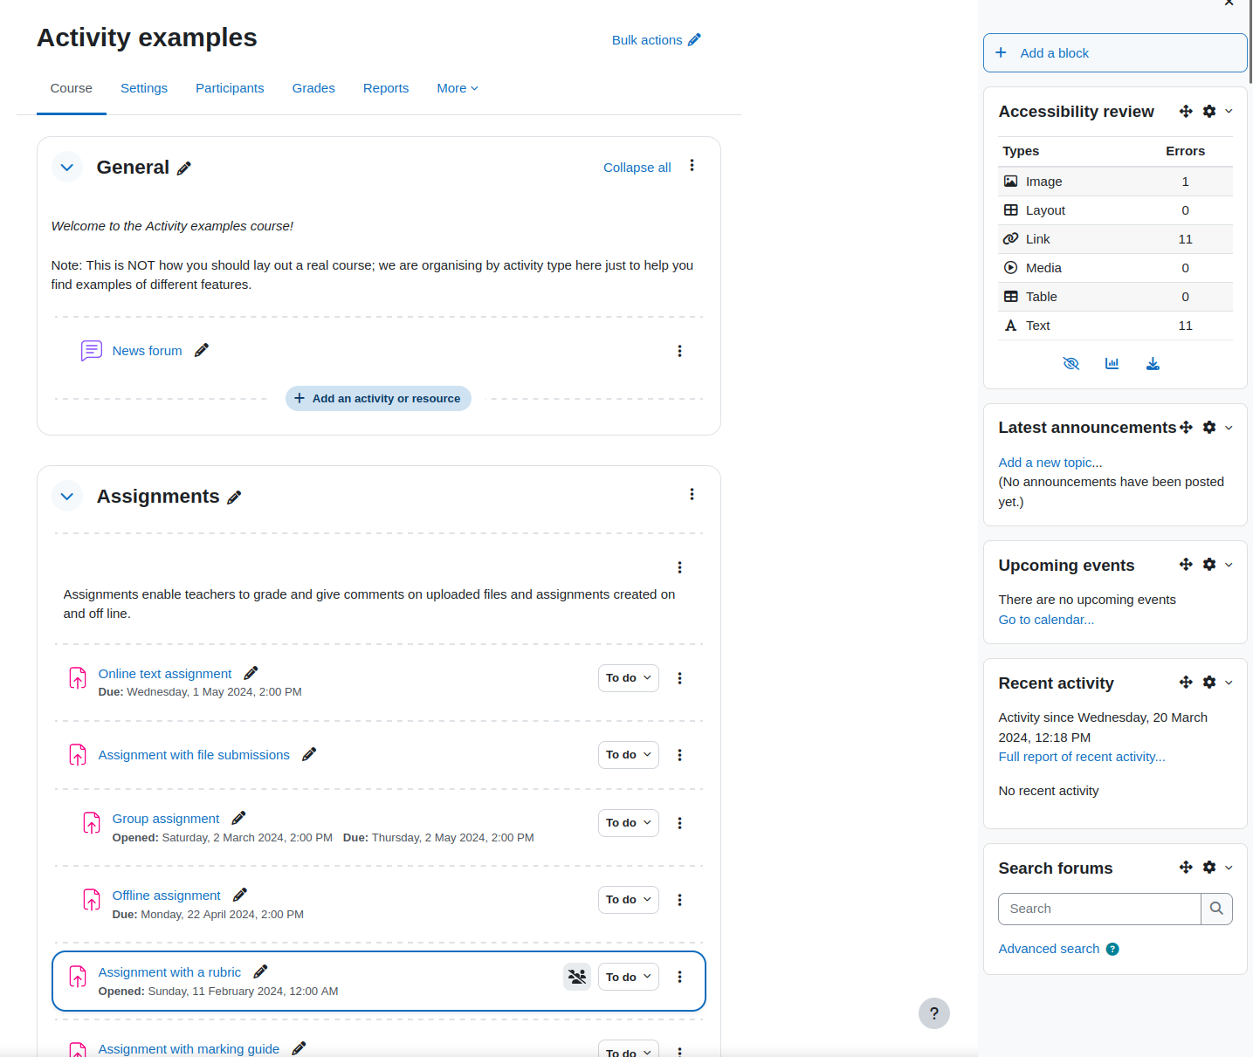Viewport: 1253px width, 1057px height.
Task: Open Search forums block settings gear
Action: (1209, 868)
